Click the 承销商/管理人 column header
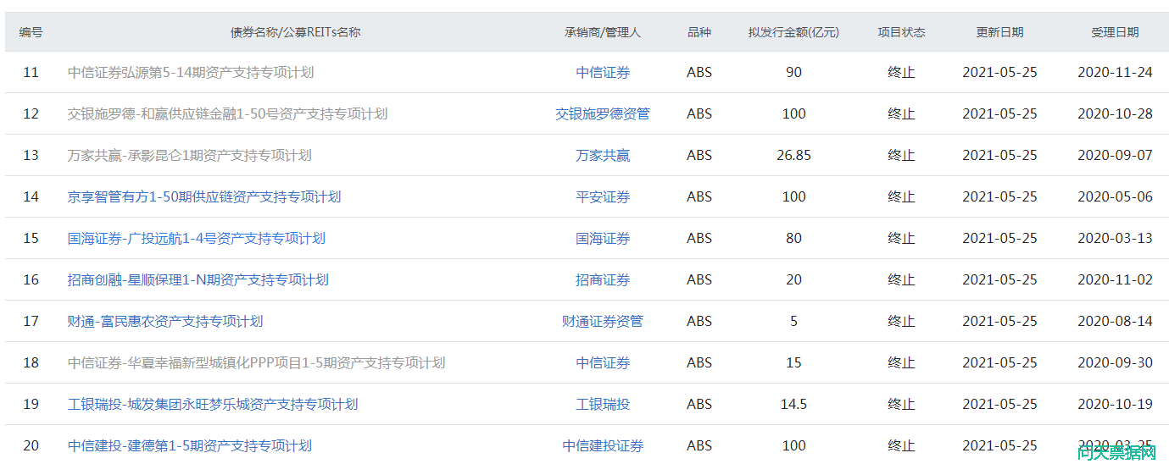The height and width of the screenshot is (475, 1169). point(603,32)
